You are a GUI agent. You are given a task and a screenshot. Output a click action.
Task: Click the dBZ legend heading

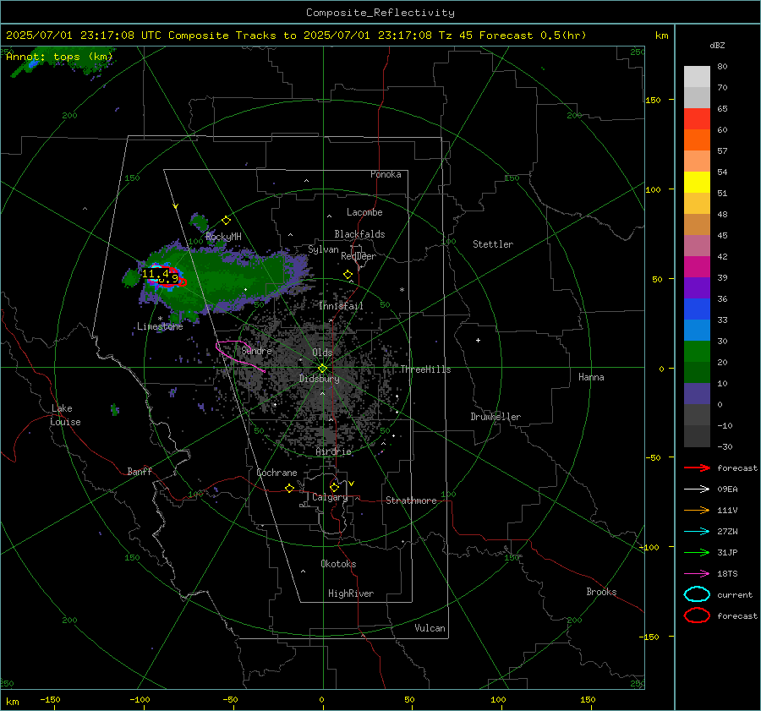(717, 46)
